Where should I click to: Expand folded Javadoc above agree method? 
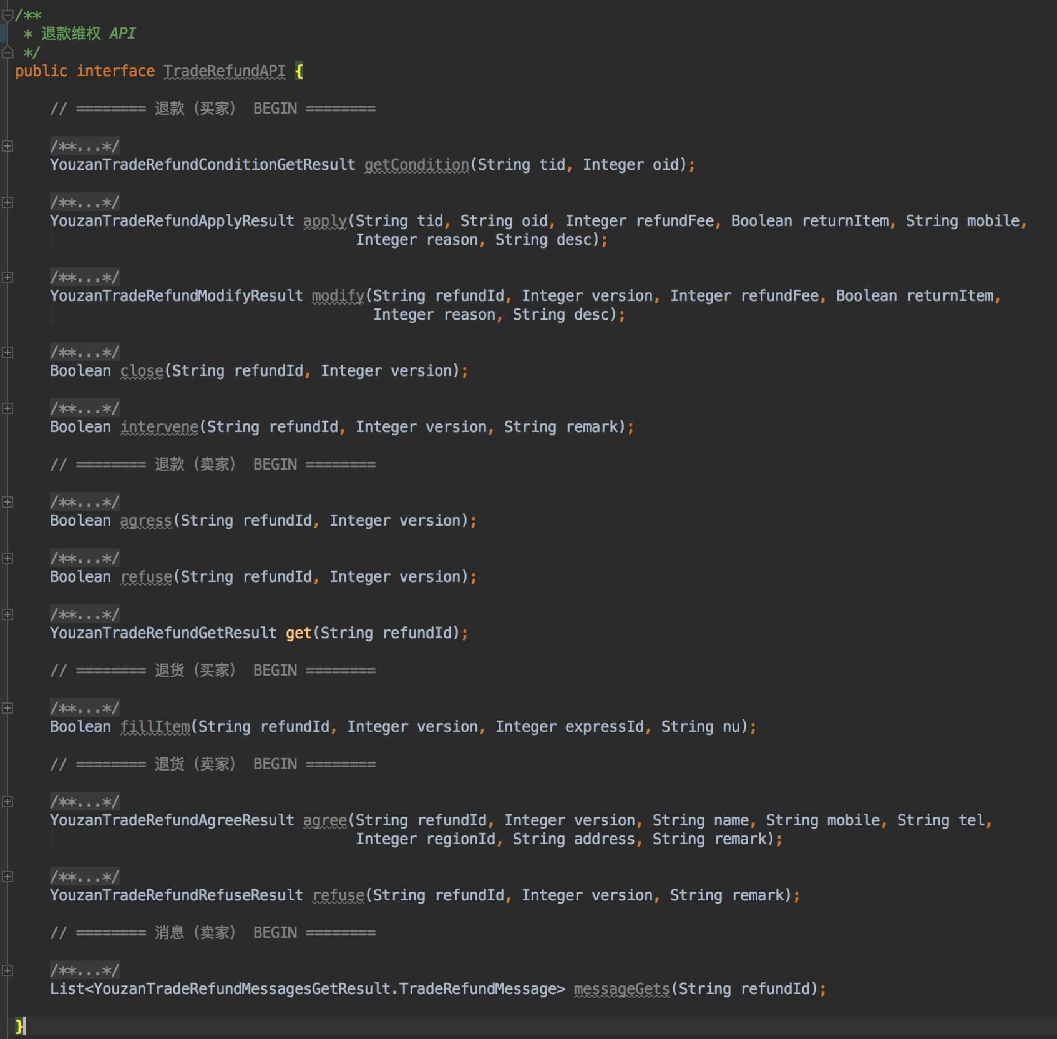pos(7,802)
